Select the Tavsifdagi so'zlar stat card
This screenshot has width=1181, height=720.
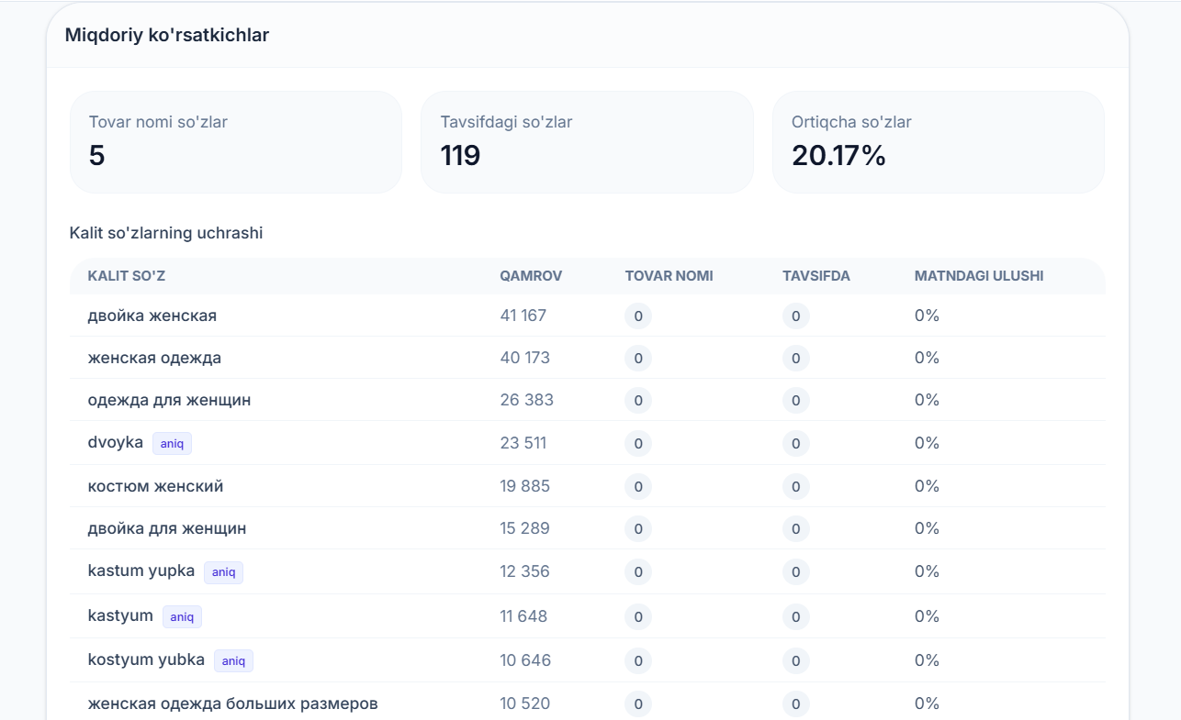(x=587, y=142)
